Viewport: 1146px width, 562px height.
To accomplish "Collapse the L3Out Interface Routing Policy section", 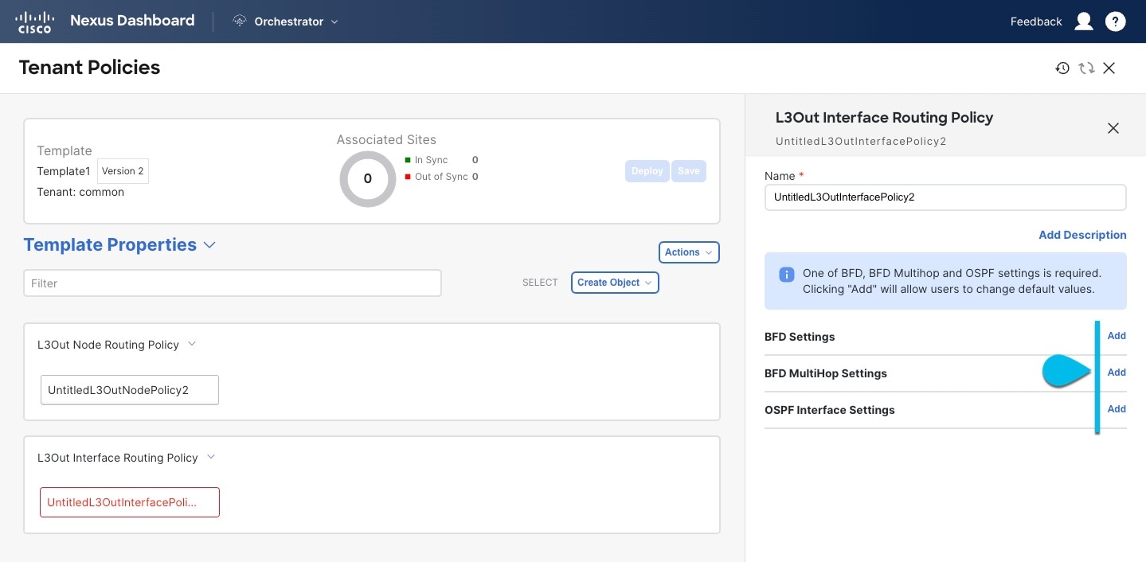I will 211,458.
